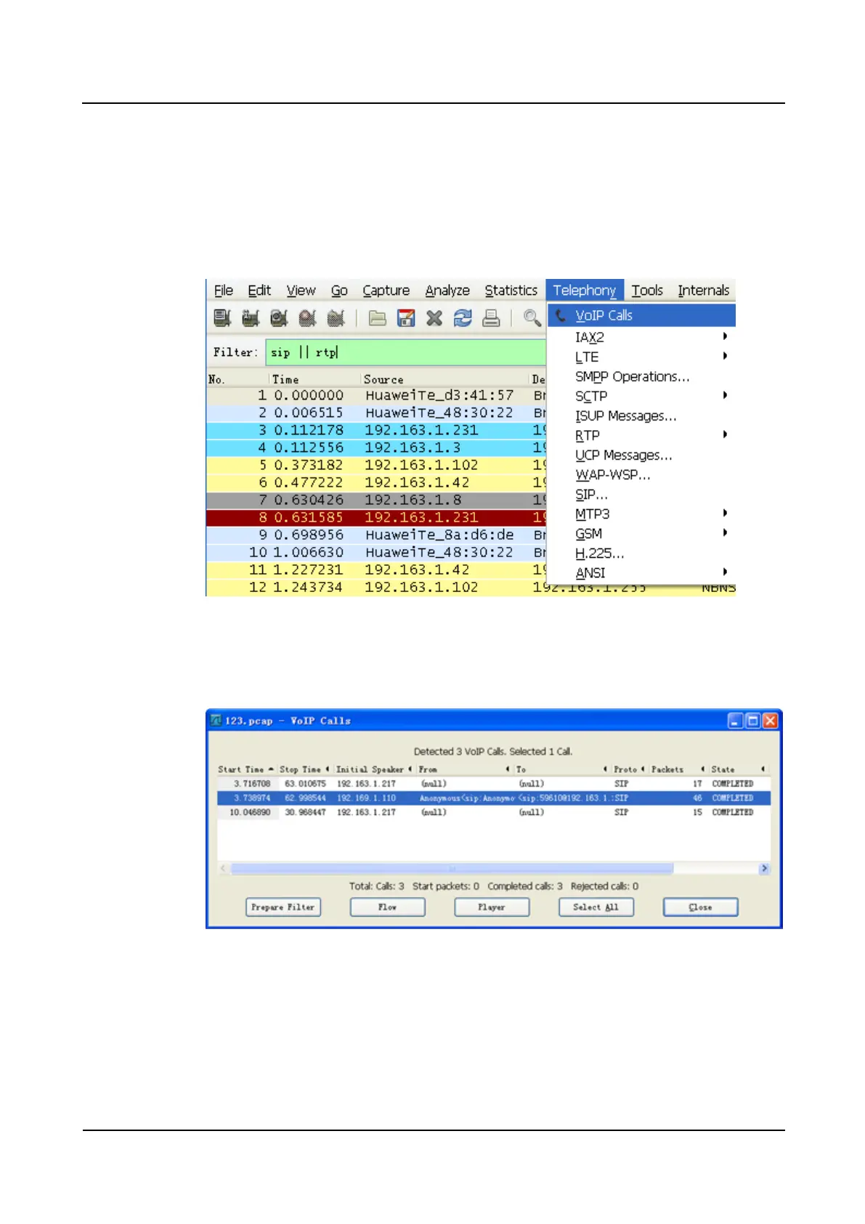Sort VoIP calls by Start Time
This screenshot has height=1224, width=865.
tap(247, 769)
